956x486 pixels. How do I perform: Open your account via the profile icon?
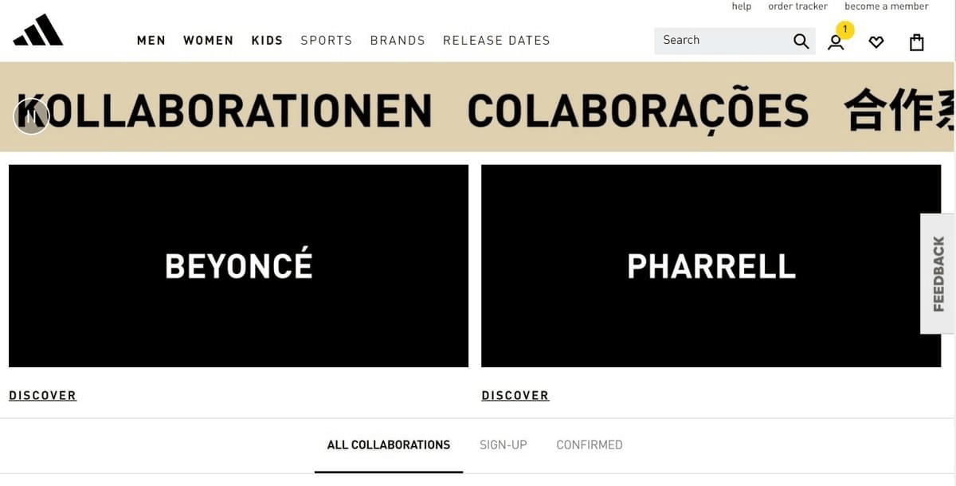click(x=836, y=43)
